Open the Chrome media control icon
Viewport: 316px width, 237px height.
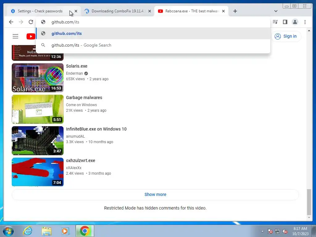(275, 22)
